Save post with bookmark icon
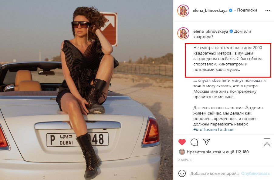Viewport: 274px width, 180px height. 267,142
